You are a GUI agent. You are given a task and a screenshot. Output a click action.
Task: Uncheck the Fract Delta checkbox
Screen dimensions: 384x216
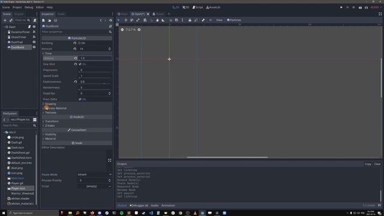point(80,99)
